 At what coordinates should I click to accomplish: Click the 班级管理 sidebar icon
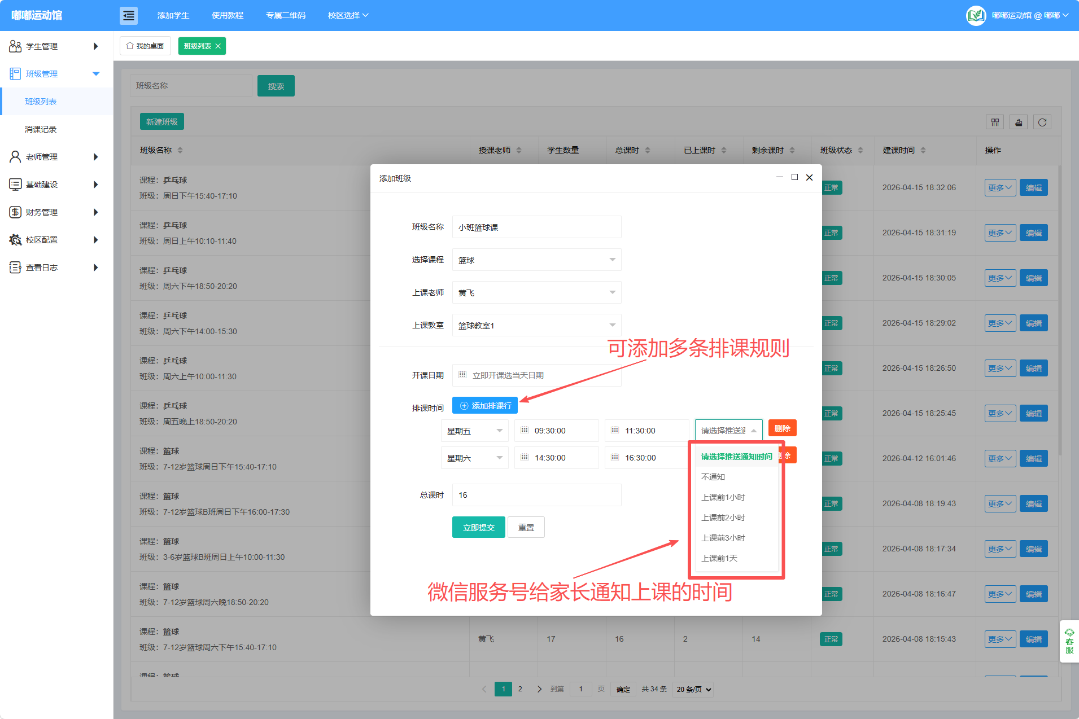15,74
